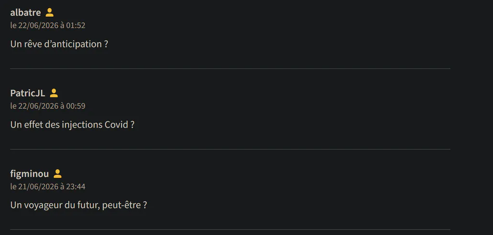Click the divider line below albatre's comment
This screenshot has width=493, height=235.
[230, 68]
